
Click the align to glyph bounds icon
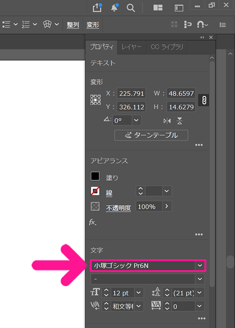[x=188, y=24]
